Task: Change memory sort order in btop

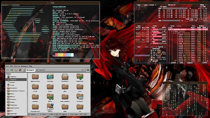Action: coord(201,26)
